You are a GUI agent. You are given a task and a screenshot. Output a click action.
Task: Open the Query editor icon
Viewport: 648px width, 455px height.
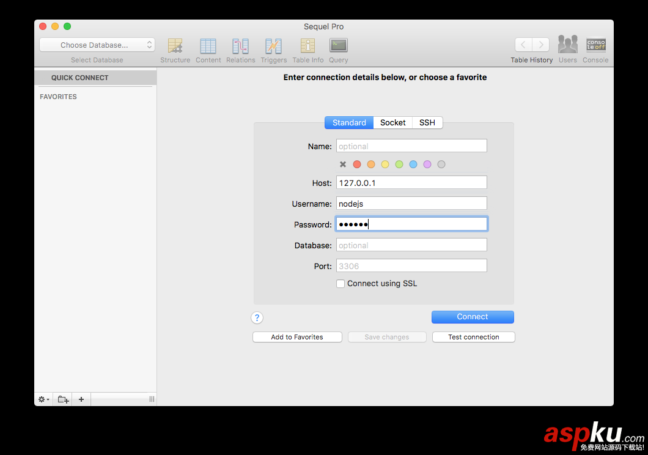pyautogui.click(x=339, y=45)
